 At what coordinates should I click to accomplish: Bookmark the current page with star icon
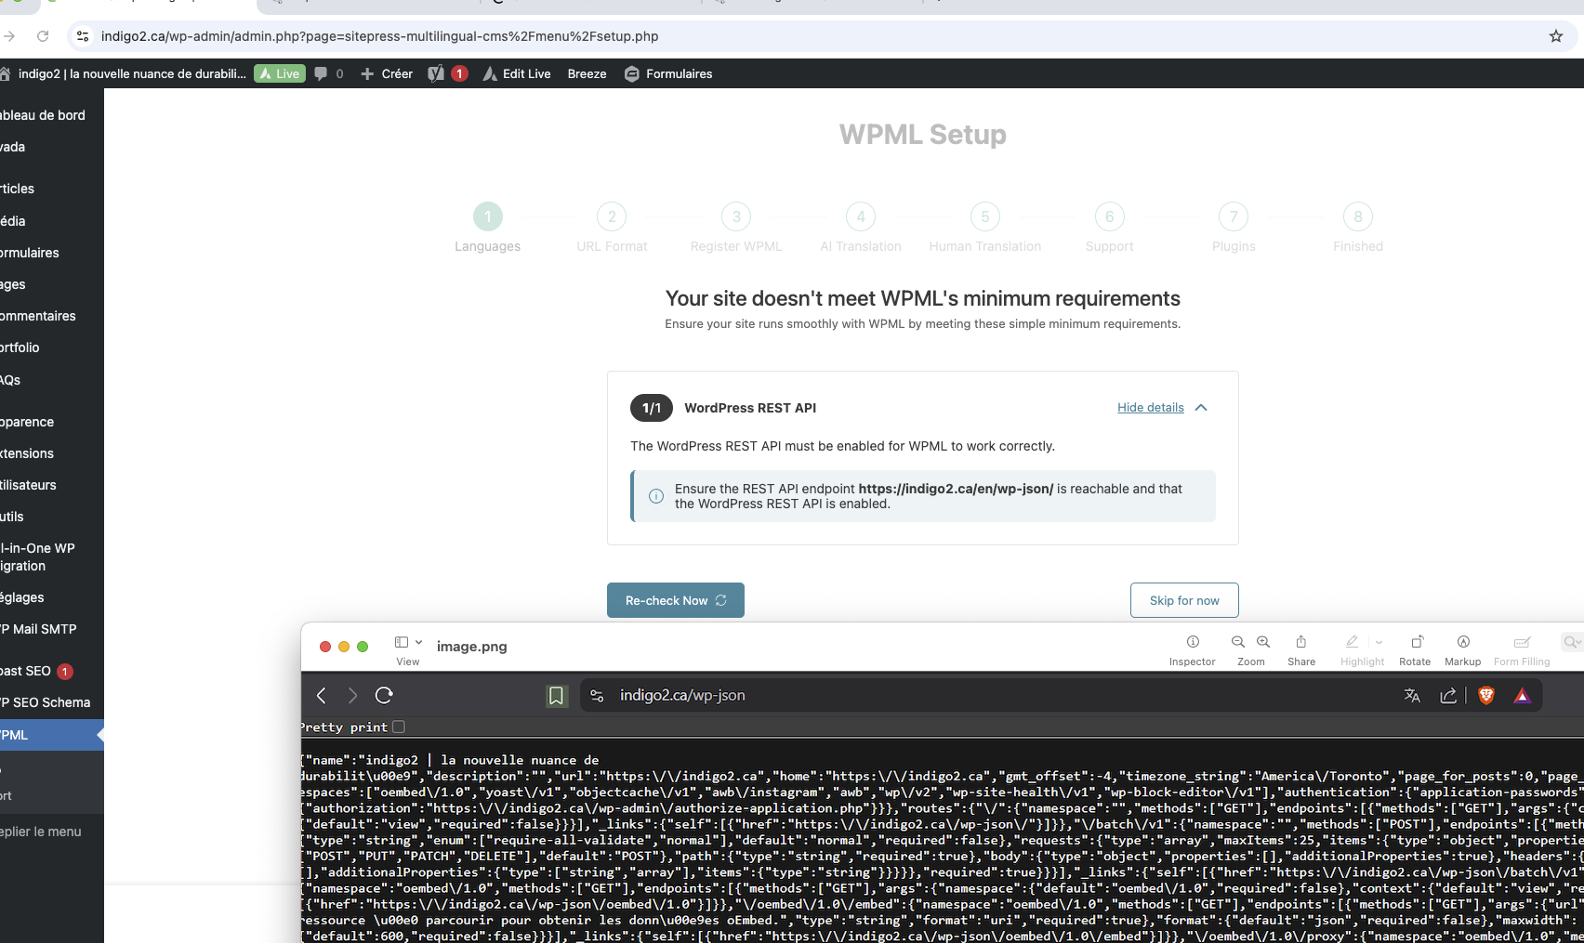click(x=1556, y=36)
